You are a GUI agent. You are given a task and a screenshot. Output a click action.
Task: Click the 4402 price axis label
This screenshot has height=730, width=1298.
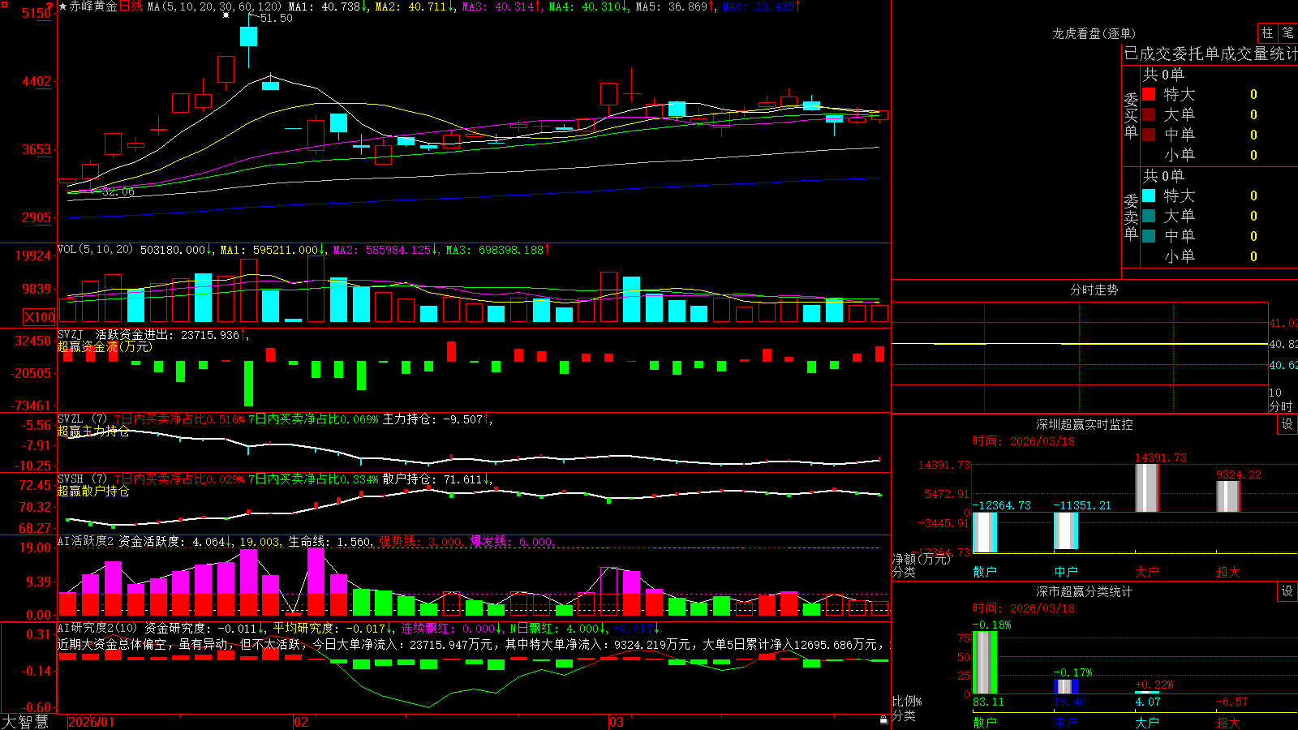tap(37, 81)
